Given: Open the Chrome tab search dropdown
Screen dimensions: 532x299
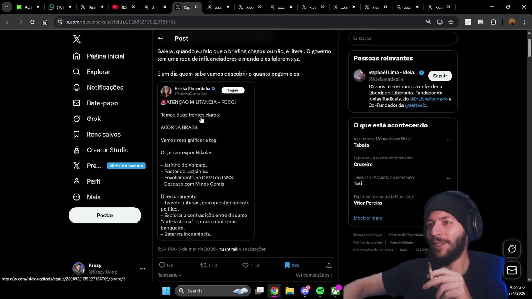Looking at the screenshot, I should tap(7, 7).
